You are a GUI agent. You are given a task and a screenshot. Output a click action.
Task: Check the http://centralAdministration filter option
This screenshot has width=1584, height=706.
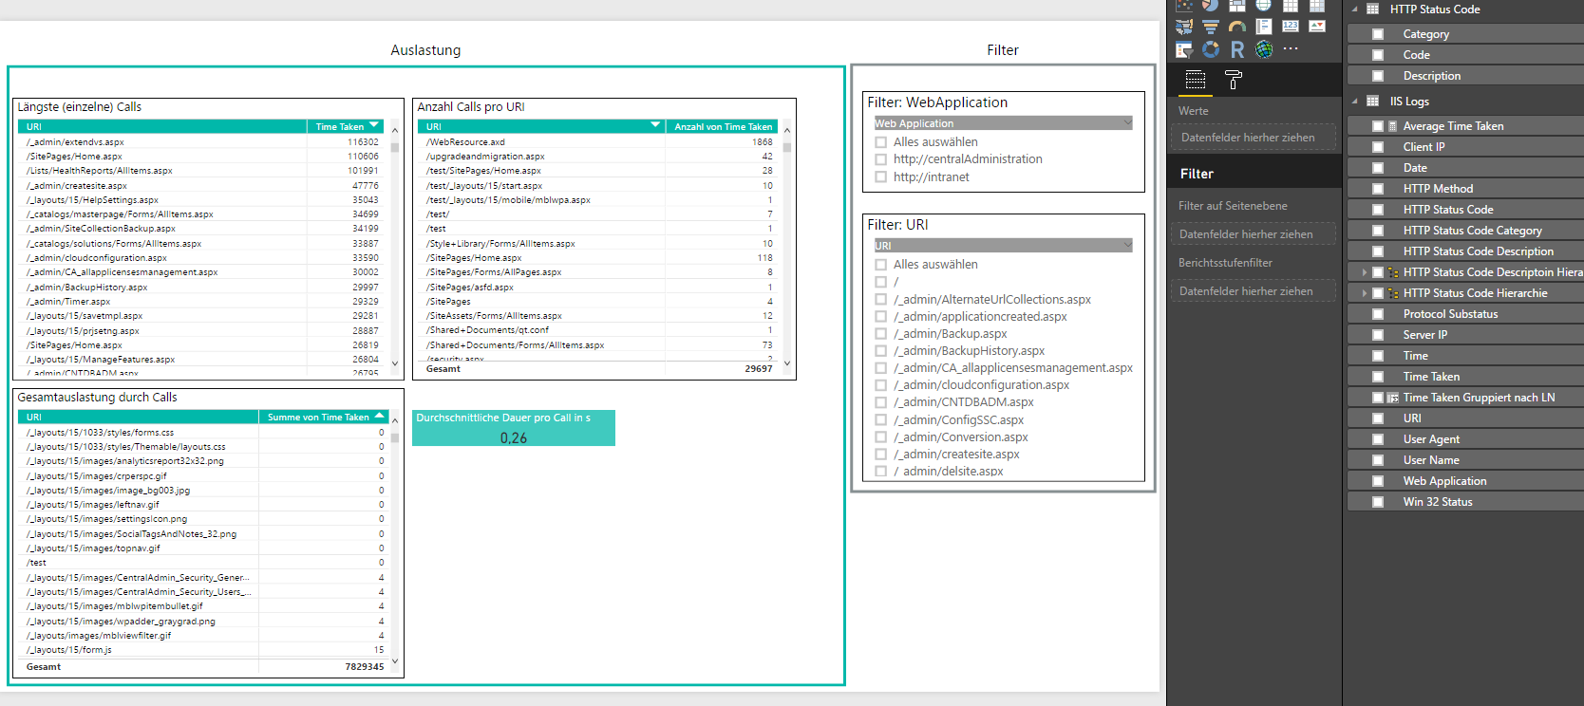880,159
